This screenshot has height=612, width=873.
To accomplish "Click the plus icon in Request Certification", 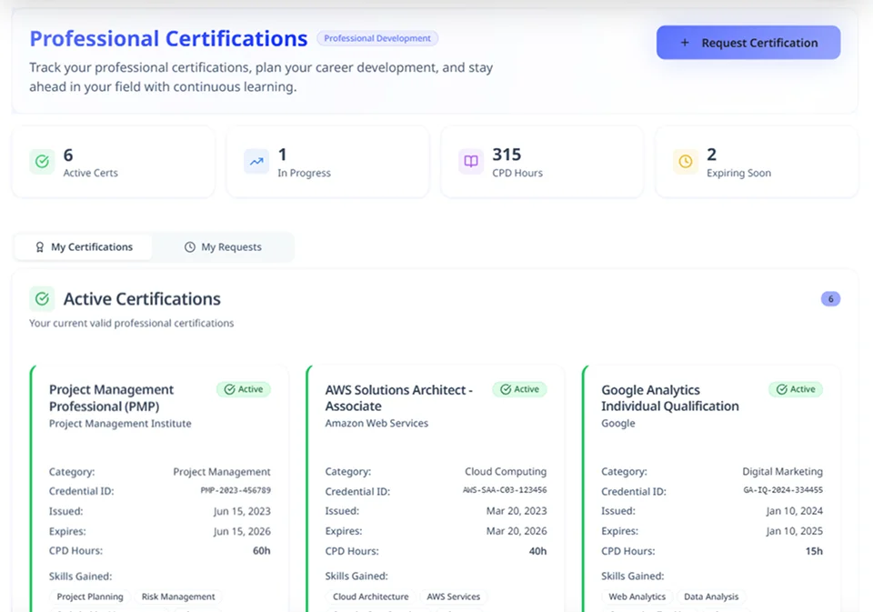I will pos(685,43).
